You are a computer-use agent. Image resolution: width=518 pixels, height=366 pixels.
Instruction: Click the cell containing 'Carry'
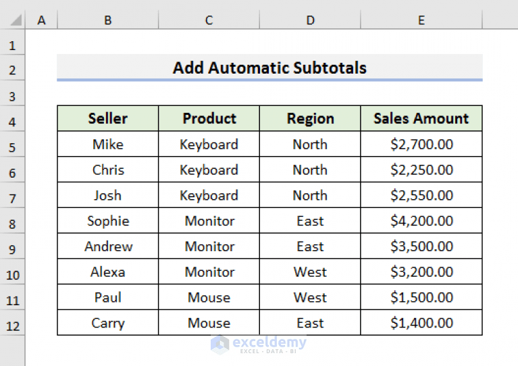(x=108, y=323)
